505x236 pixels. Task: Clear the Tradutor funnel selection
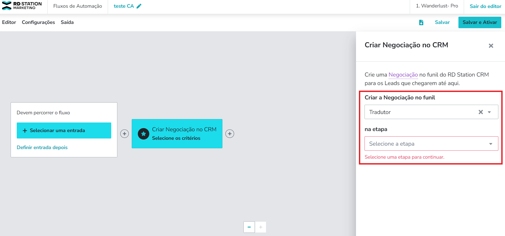point(481,112)
